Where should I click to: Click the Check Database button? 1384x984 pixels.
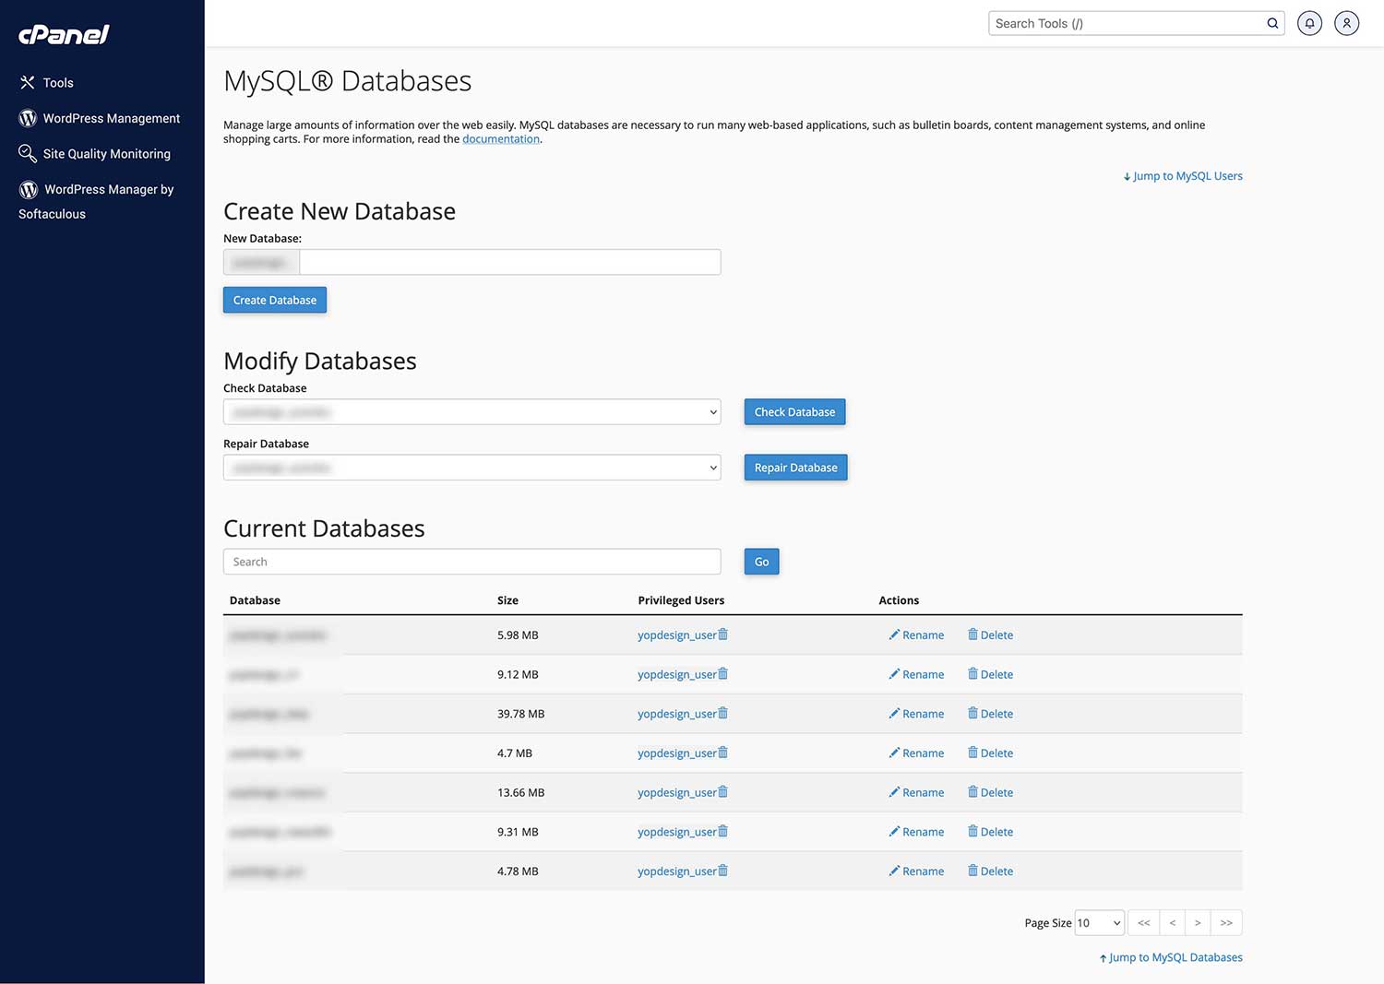(x=794, y=412)
